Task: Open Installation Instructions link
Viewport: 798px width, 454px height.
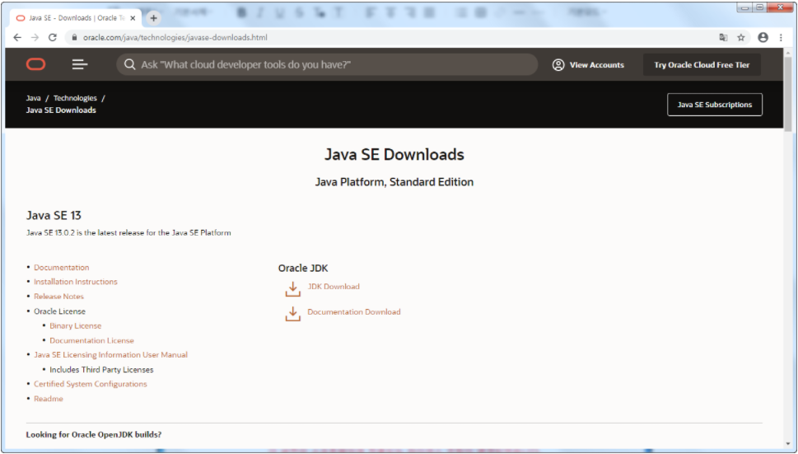Action: (x=75, y=282)
